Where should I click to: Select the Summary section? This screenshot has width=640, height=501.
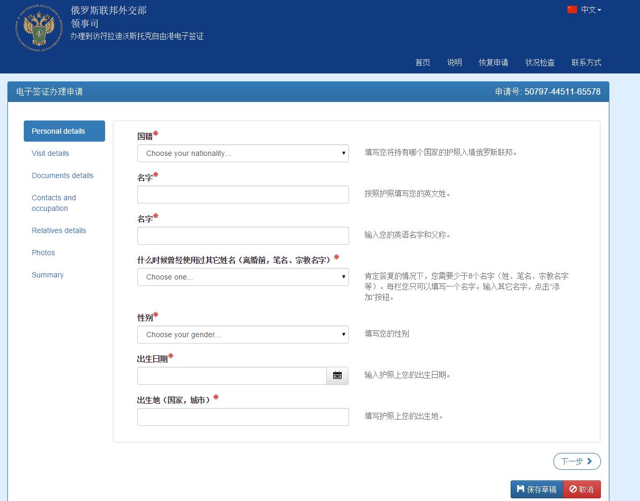coord(48,275)
